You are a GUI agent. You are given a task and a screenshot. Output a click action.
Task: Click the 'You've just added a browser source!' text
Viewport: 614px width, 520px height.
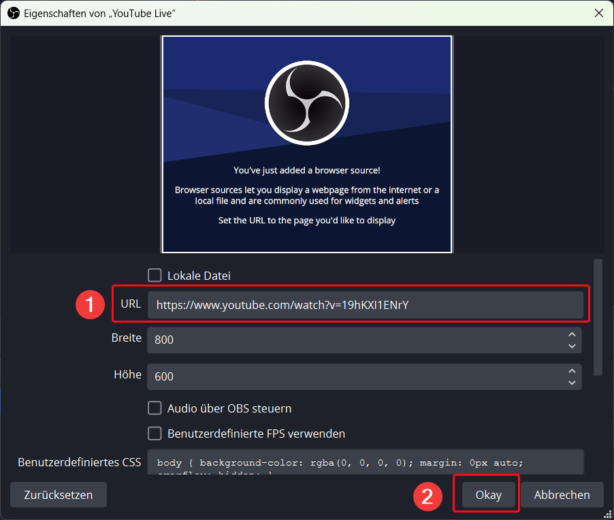click(x=307, y=170)
